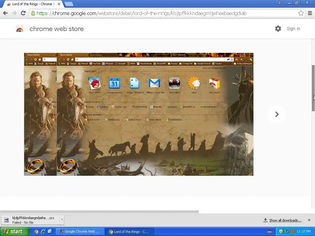Click the 11:37 PM system clock
Viewport: 315px width, 236px height.
pos(304,232)
